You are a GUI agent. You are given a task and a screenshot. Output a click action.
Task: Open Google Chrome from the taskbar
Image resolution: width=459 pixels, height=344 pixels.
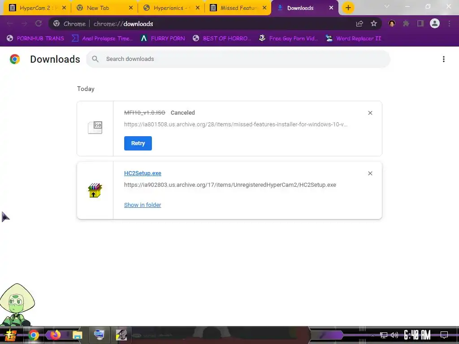click(33, 335)
